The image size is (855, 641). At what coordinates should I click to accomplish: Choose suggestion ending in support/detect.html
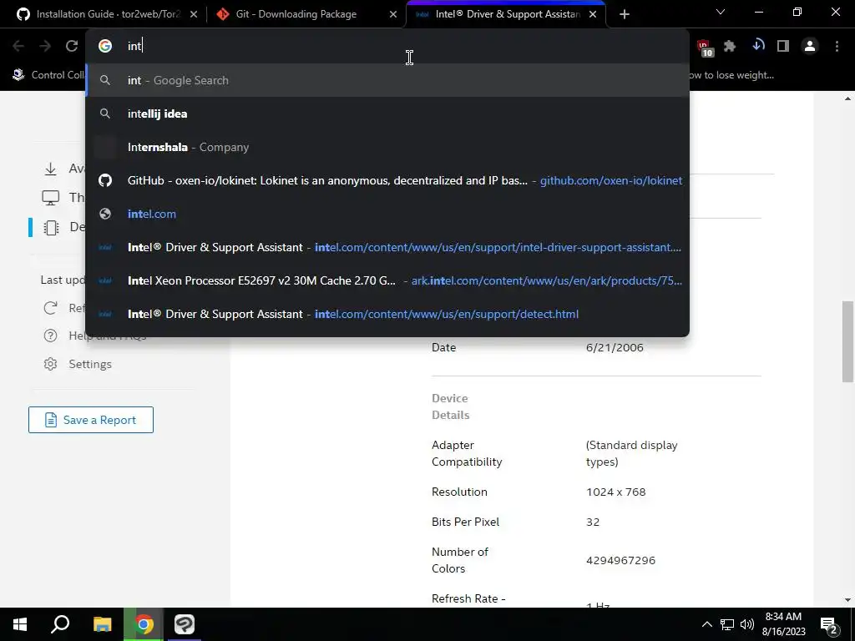[387, 314]
